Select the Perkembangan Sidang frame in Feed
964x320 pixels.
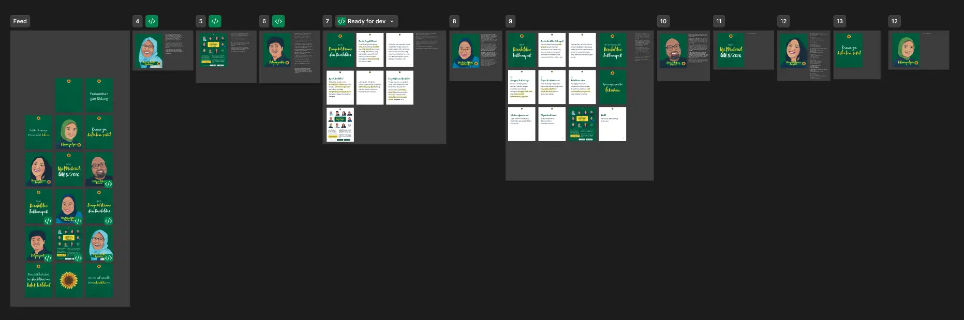[x=99, y=96]
